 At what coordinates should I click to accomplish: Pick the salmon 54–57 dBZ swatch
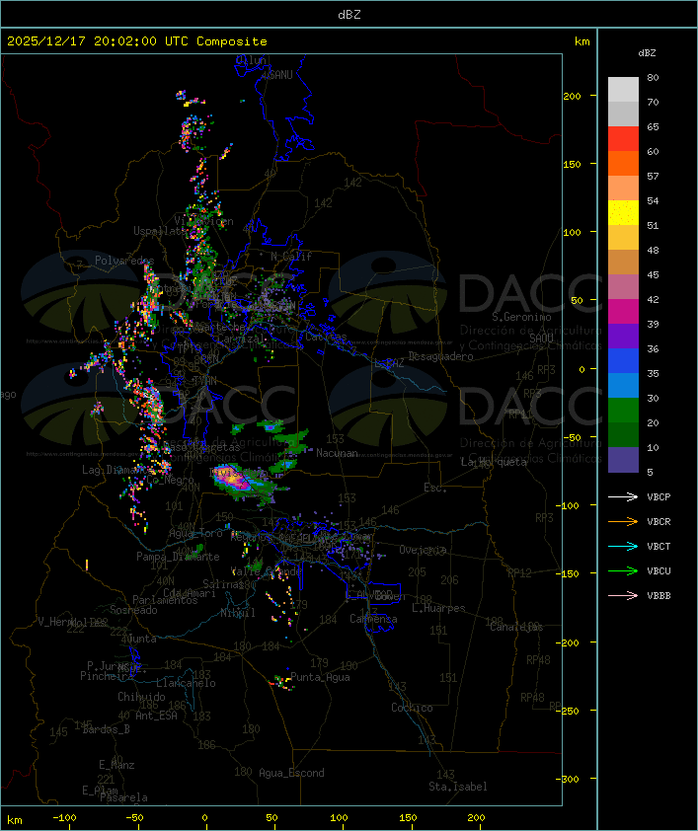(623, 189)
